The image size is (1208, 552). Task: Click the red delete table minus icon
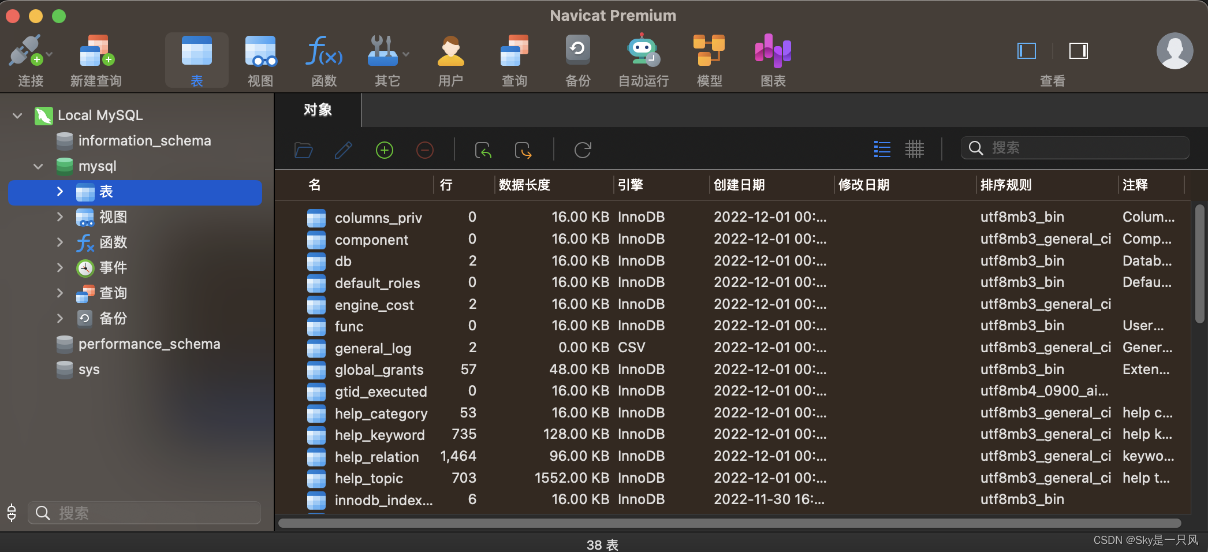pos(425,150)
